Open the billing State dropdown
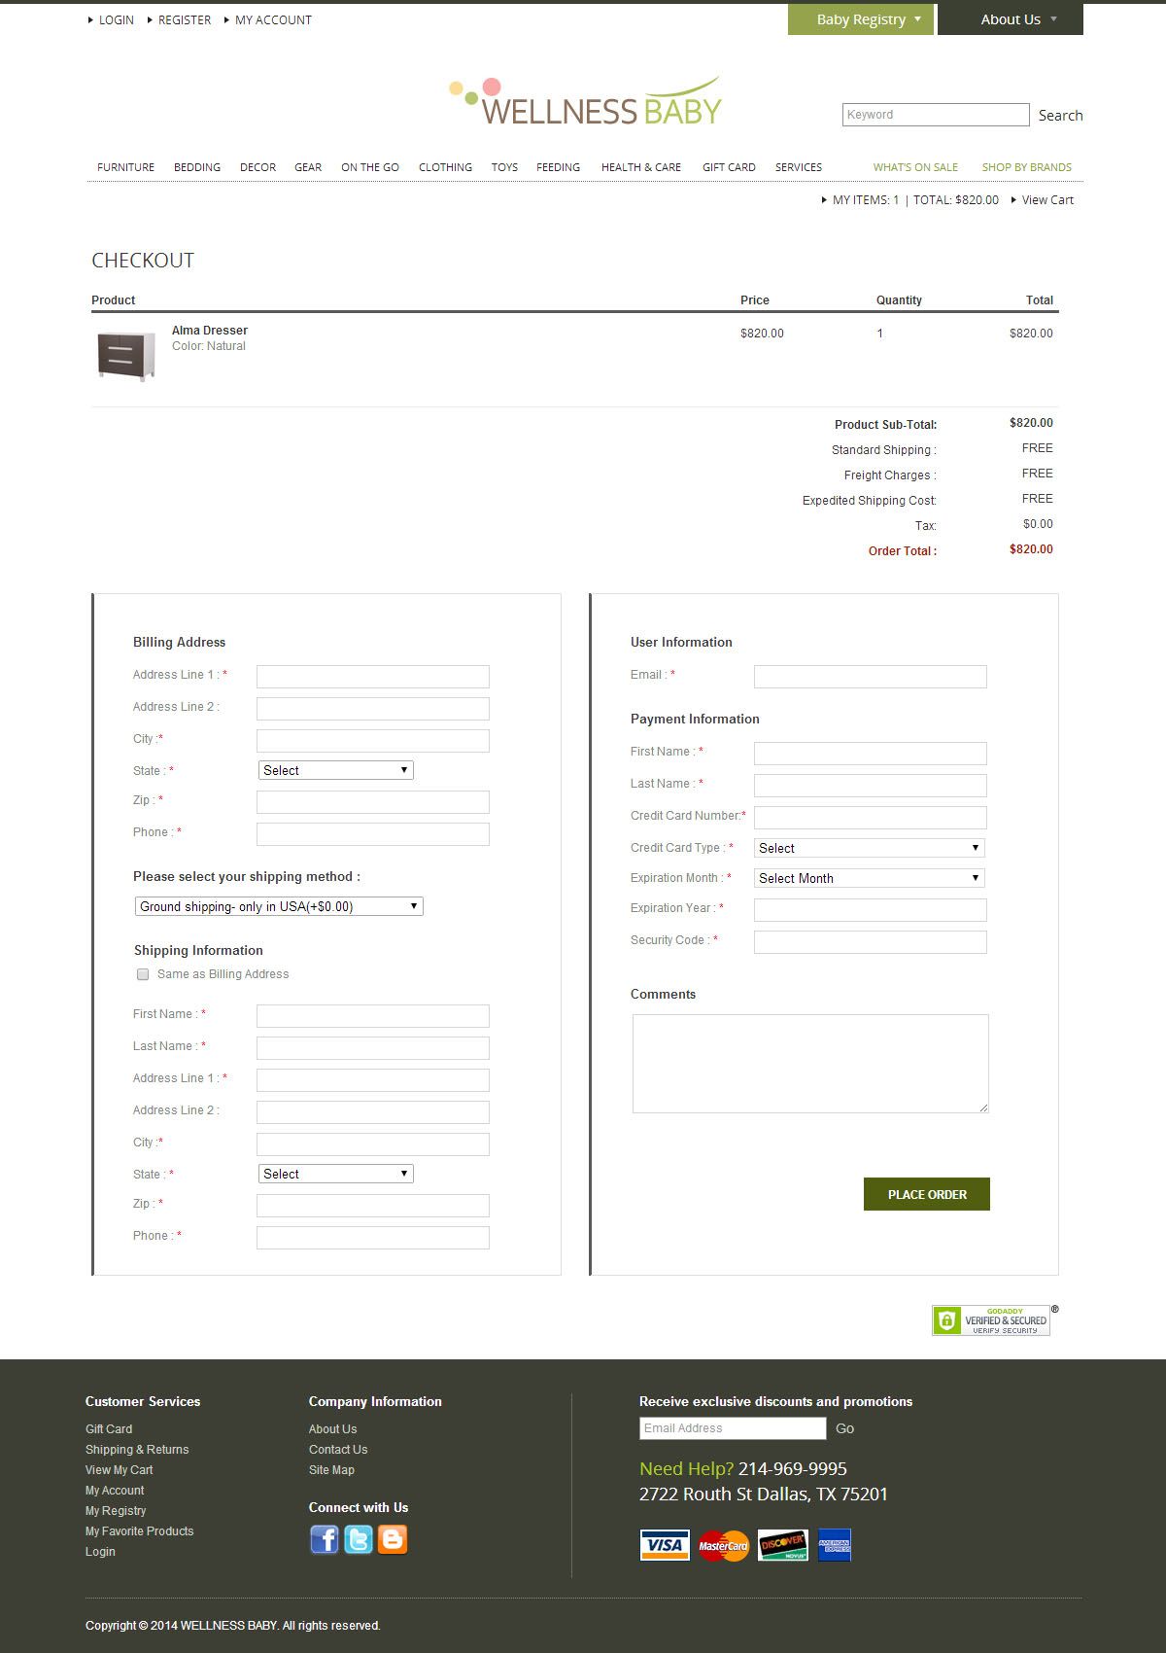 336,770
